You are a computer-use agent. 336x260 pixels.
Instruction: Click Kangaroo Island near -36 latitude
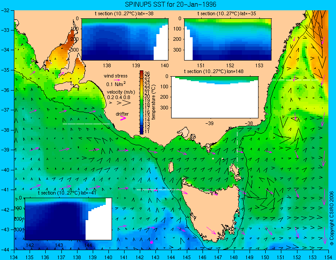(66, 87)
